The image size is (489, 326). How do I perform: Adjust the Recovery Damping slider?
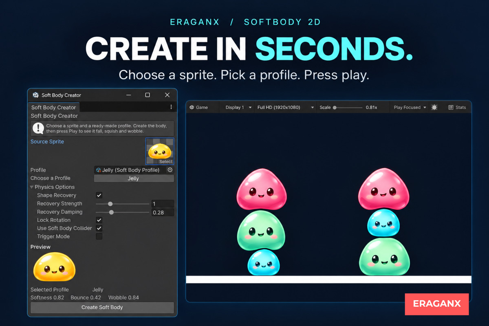click(x=122, y=212)
